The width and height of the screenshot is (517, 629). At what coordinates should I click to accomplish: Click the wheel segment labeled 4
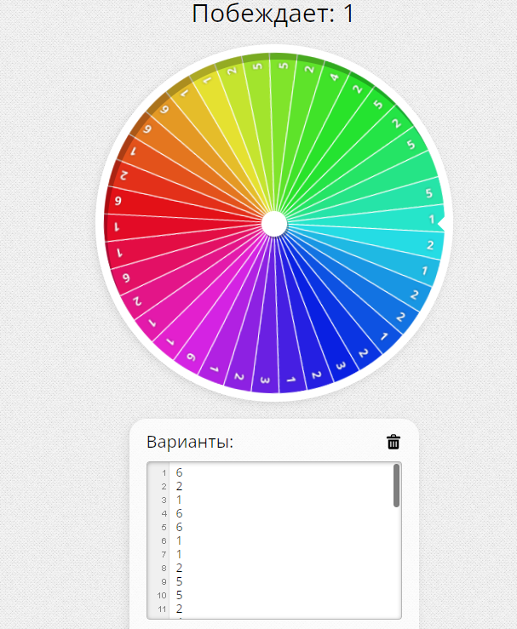(x=321, y=120)
